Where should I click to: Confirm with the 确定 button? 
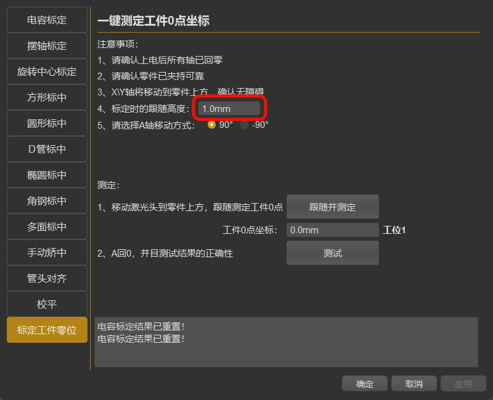pyautogui.click(x=365, y=383)
